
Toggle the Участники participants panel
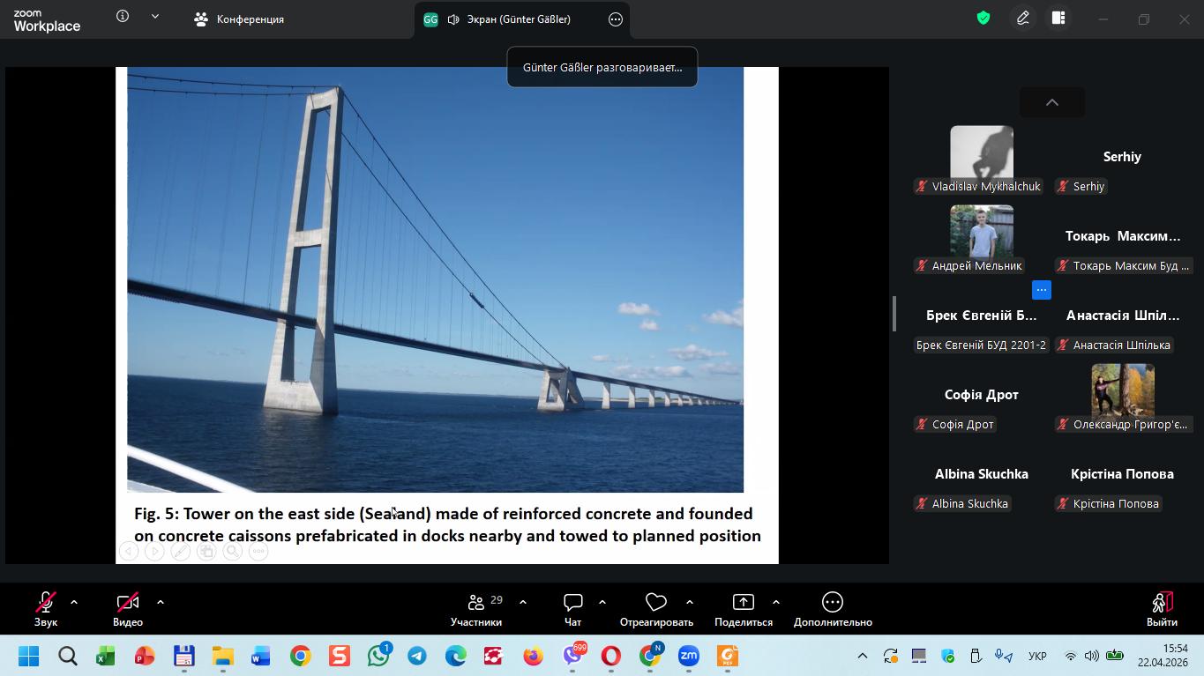[476, 603]
